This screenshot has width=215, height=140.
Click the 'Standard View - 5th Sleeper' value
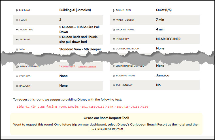pyautogui.click(x=80, y=49)
